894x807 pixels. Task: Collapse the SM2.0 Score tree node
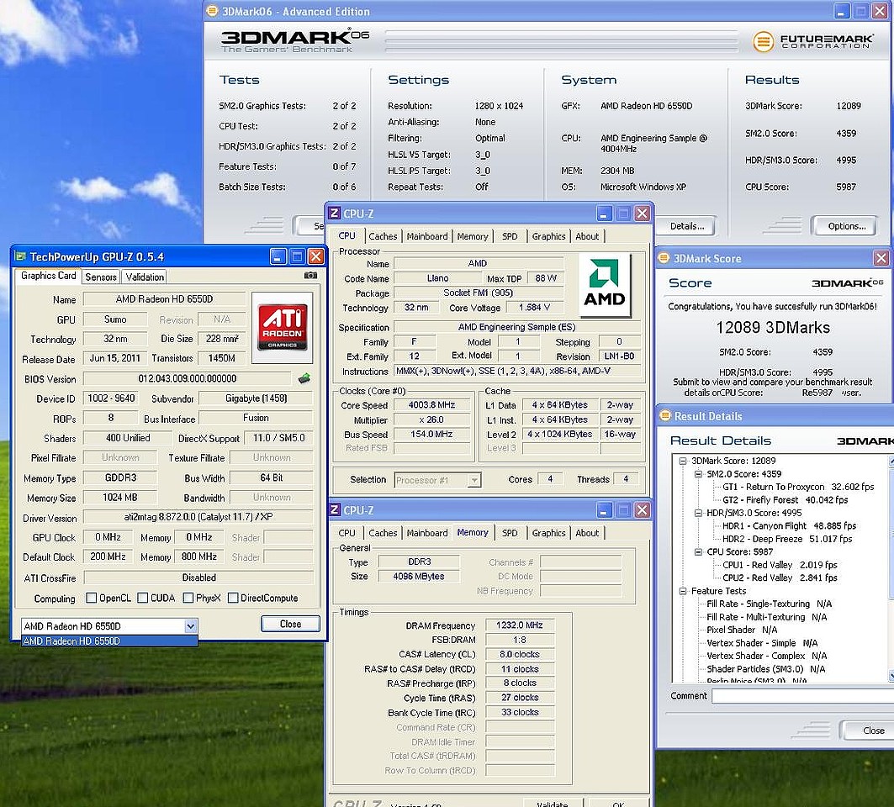coord(698,473)
